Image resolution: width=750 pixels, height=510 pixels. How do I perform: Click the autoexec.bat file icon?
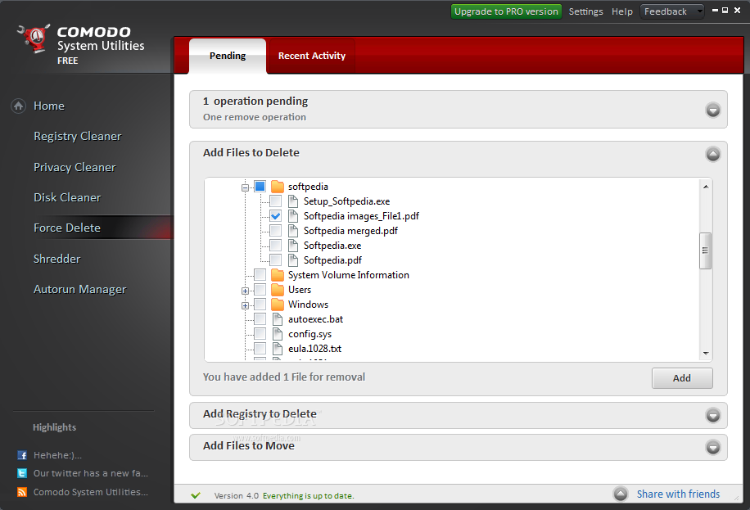(x=278, y=319)
